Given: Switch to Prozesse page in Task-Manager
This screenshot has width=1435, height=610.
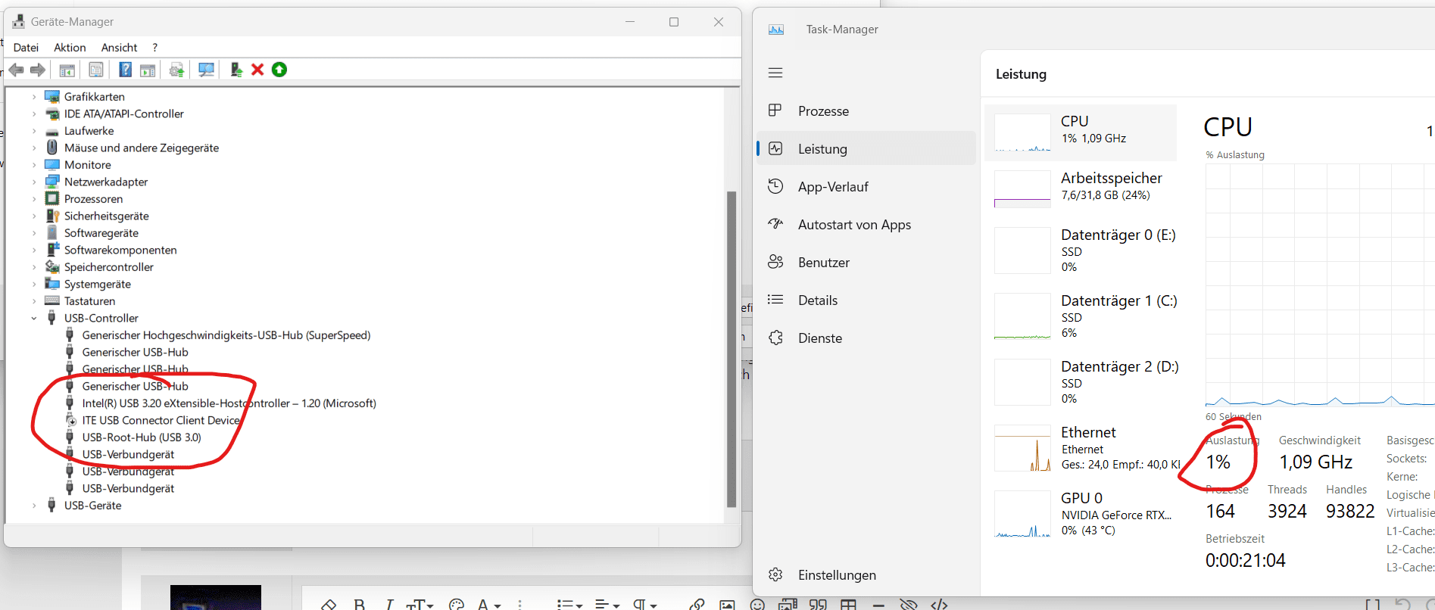Looking at the screenshot, I should pos(866,110).
